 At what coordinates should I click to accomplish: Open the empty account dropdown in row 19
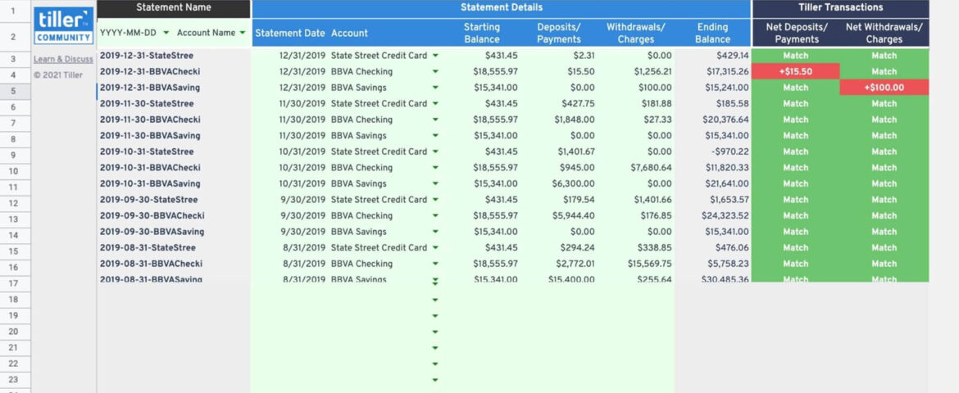click(435, 316)
